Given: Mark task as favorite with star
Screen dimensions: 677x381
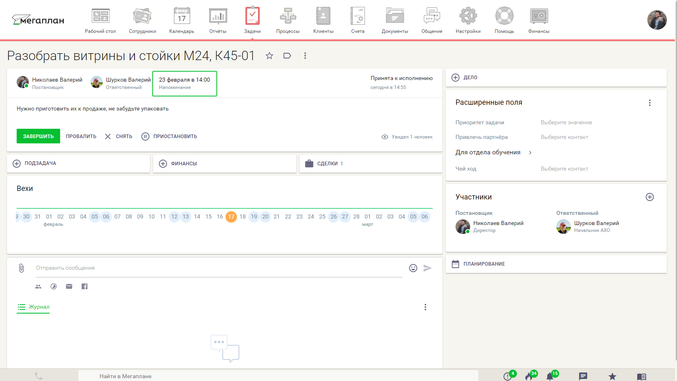Looking at the screenshot, I should pos(269,56).
